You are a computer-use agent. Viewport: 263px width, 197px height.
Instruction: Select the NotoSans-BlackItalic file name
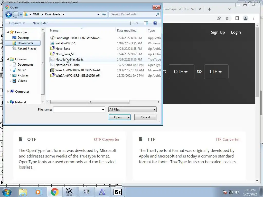pos(69,60)
